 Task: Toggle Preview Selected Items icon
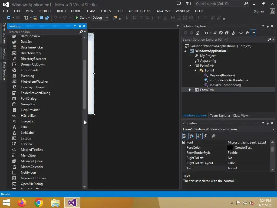pyautogui.click(x=253, y=33)
